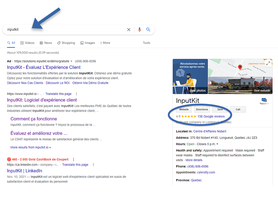Click the red map location pin

240,67
